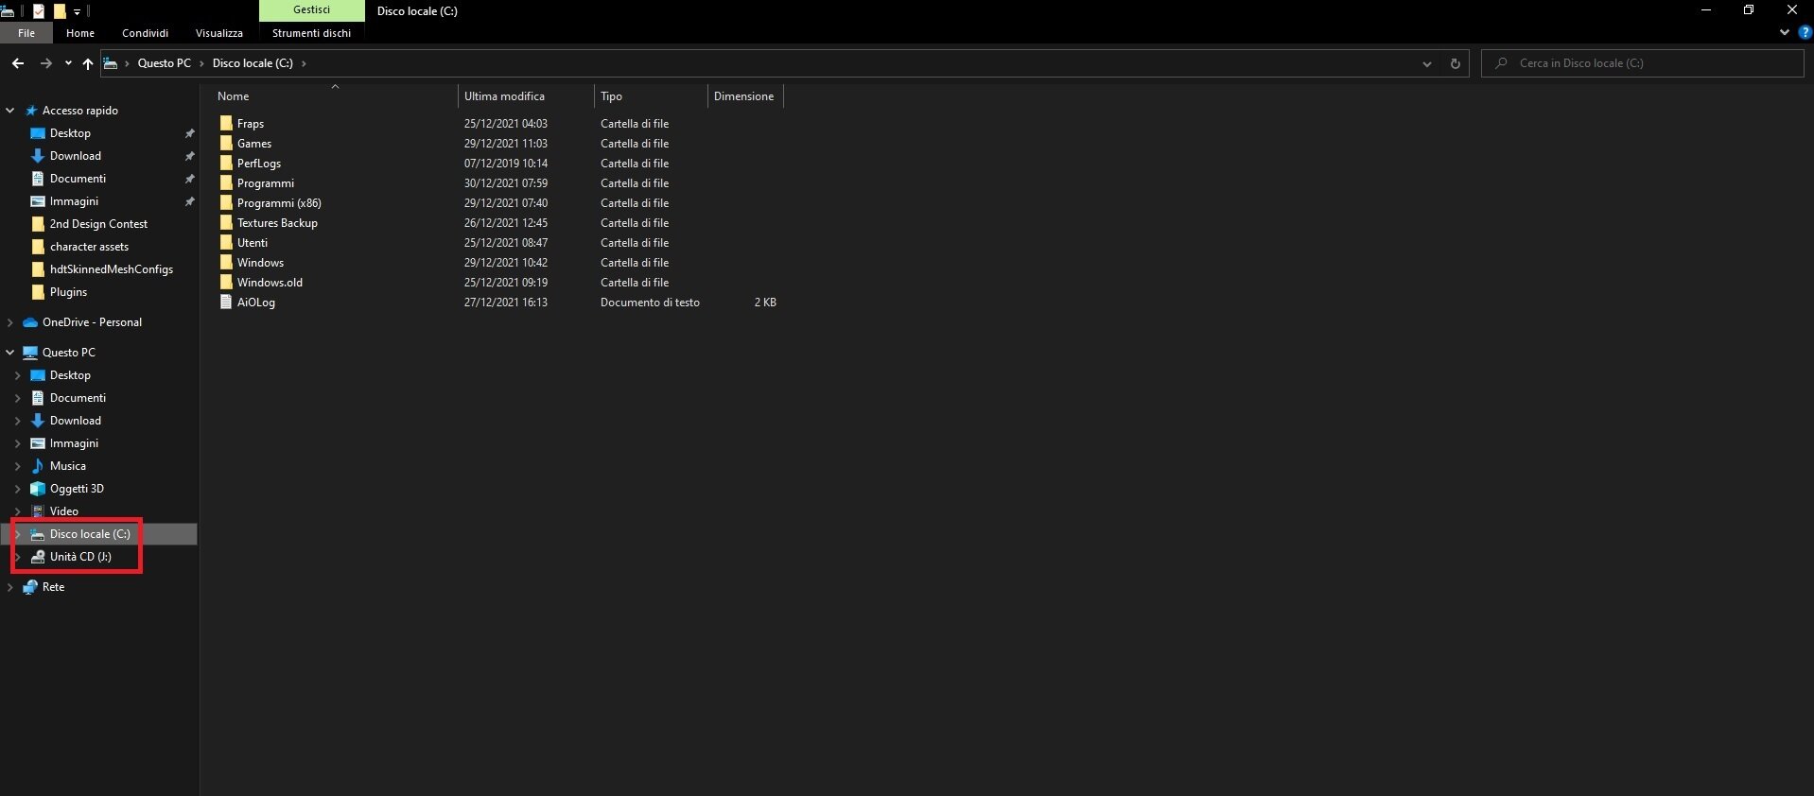Click the quick access Properties toolbar icon
This screenshot has height=796, width=1814.
[x=39, y=11]
